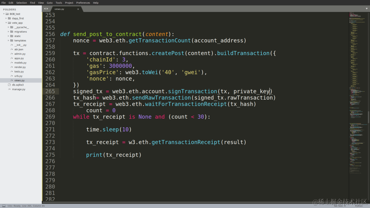Select views.py in the sidebar
Screen dimensions: 370x208
(19, 80)
